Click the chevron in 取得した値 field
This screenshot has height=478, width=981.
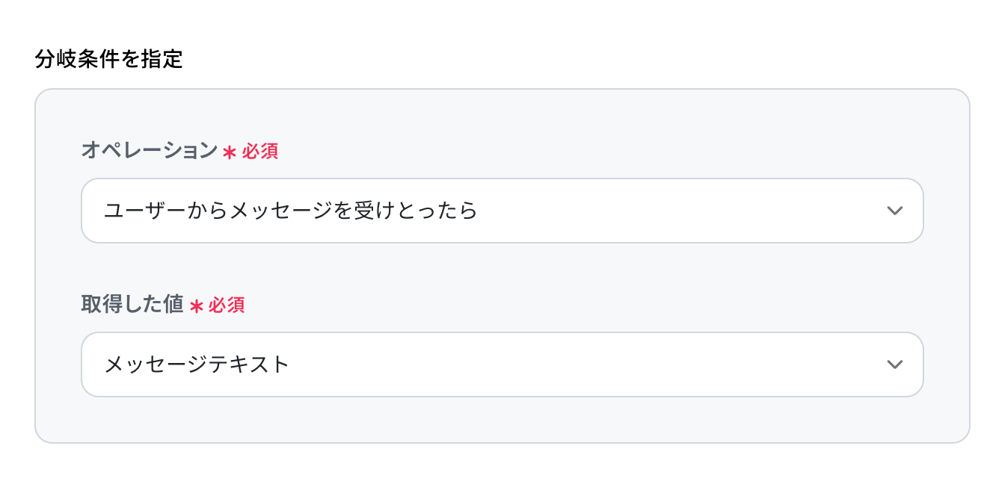894,364
